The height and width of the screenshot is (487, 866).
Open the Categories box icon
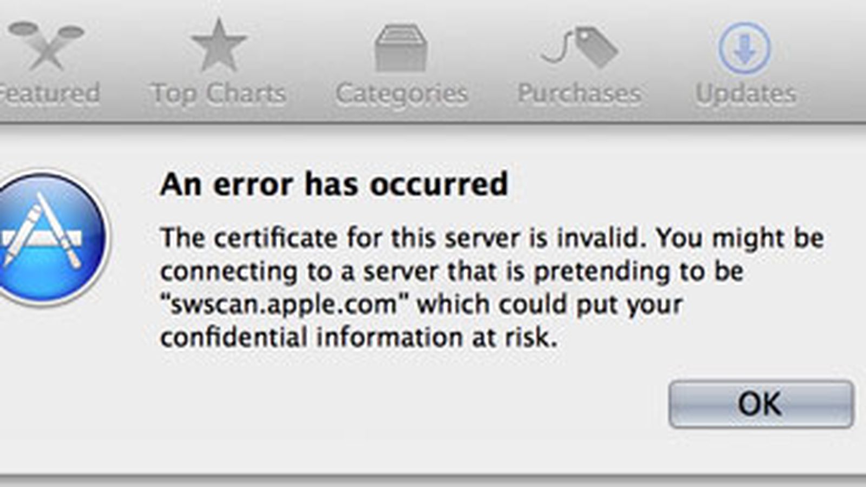coord(401,48)
